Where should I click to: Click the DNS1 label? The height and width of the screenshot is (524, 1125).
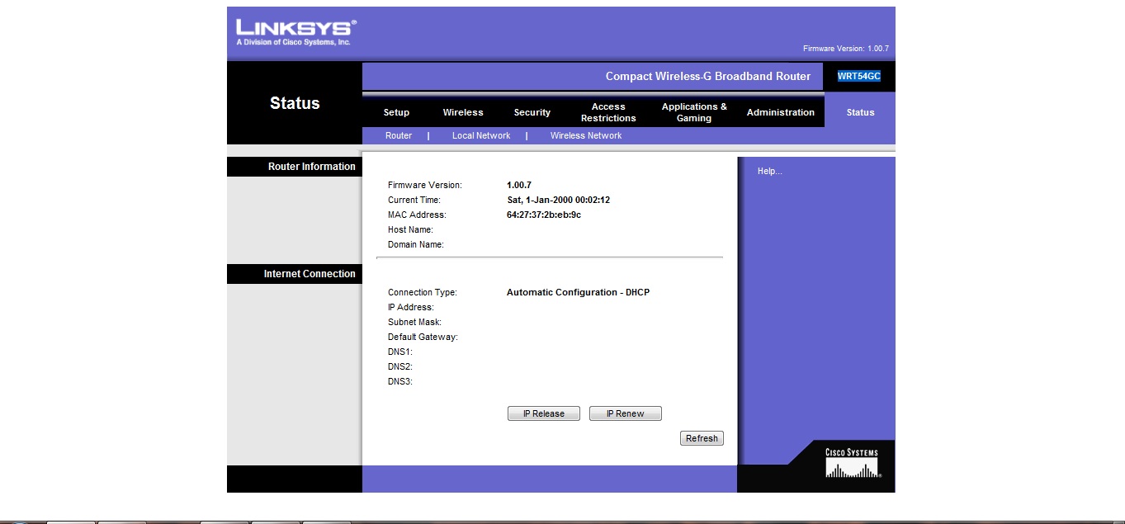(400, 352)
